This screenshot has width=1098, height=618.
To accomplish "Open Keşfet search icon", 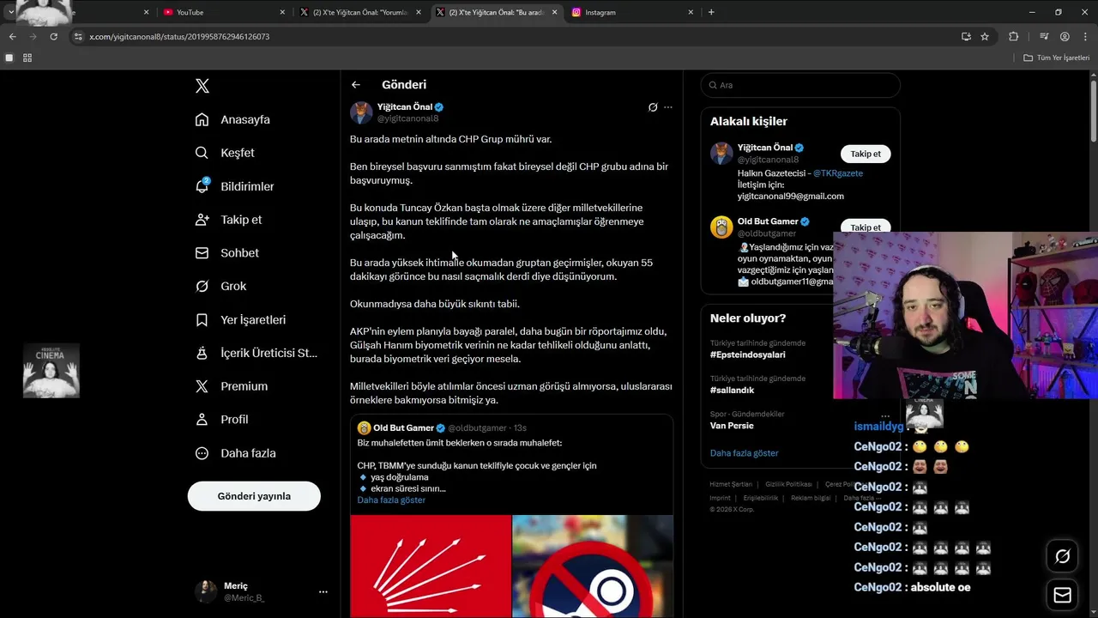I will (x=202, y=153).
